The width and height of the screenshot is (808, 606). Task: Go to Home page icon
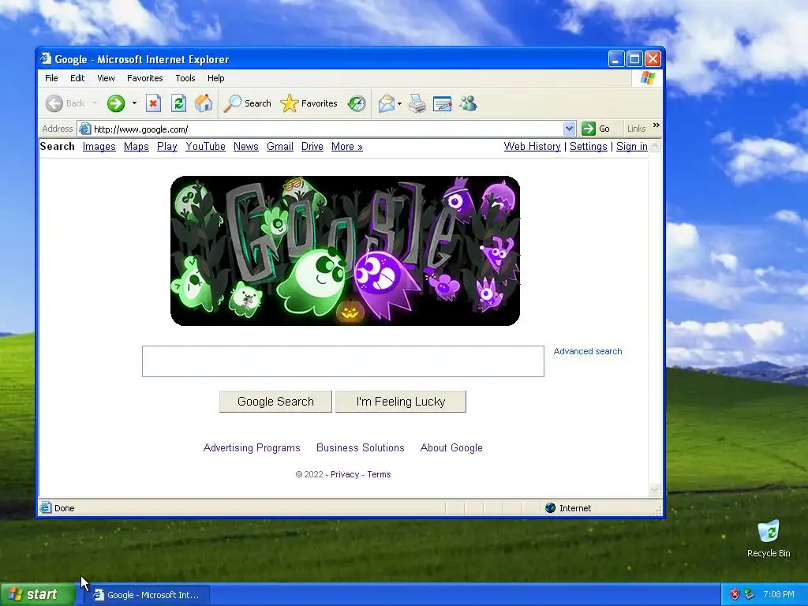pos(204,103)
